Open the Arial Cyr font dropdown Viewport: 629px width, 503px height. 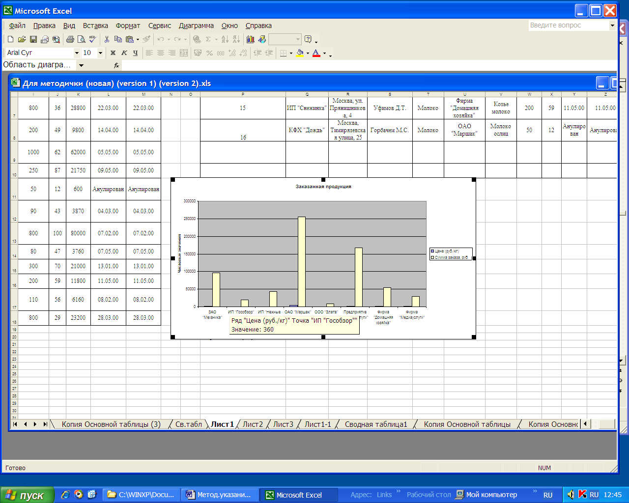[x=77, y=53]
